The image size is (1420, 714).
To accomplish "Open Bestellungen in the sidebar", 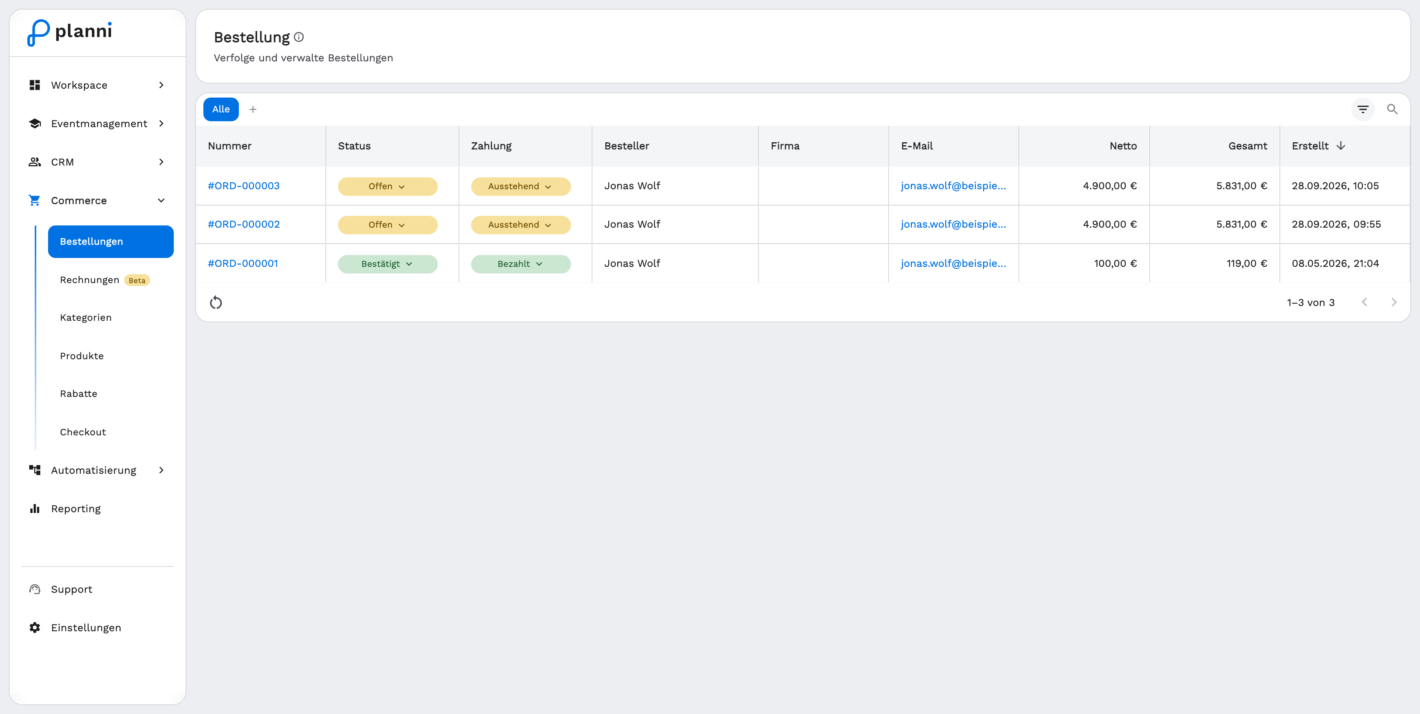I will [111, 241].
